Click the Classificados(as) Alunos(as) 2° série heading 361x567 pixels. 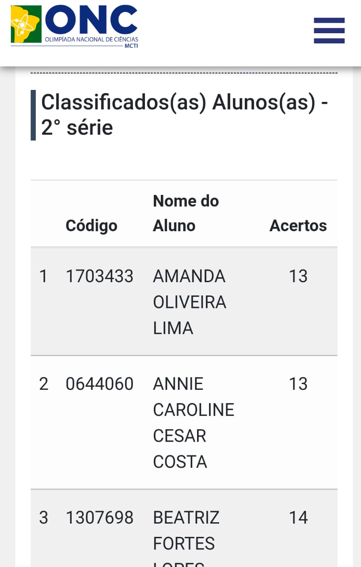(x=184, y=115)
